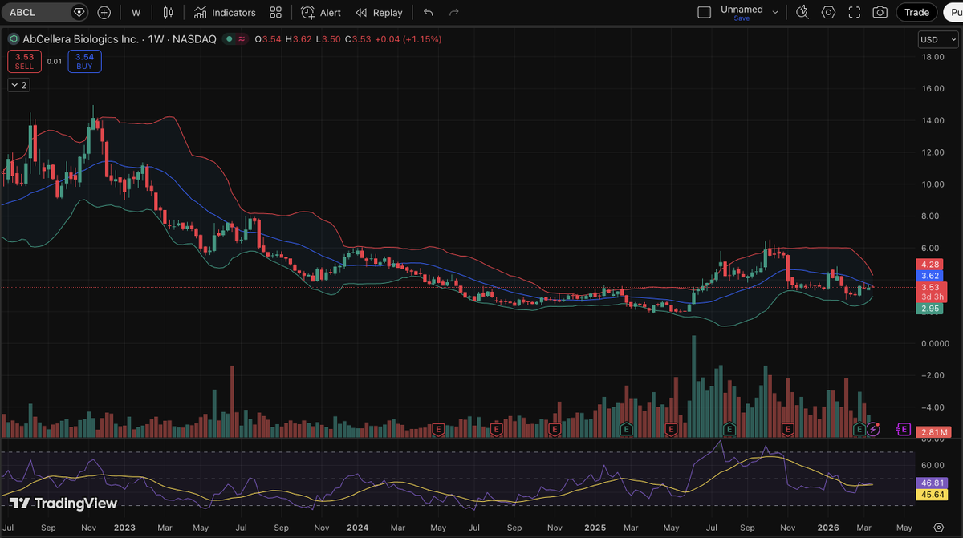Click the purple lightning event marker on timeline
Screen dimensions: 963x538
pyautogui.click(x=875, y=430)
